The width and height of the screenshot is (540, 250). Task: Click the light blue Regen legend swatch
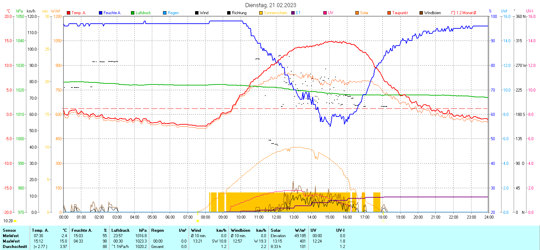[165, 13]
